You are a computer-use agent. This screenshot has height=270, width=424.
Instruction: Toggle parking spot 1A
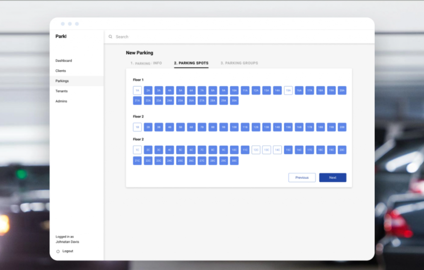coord(137,90)
